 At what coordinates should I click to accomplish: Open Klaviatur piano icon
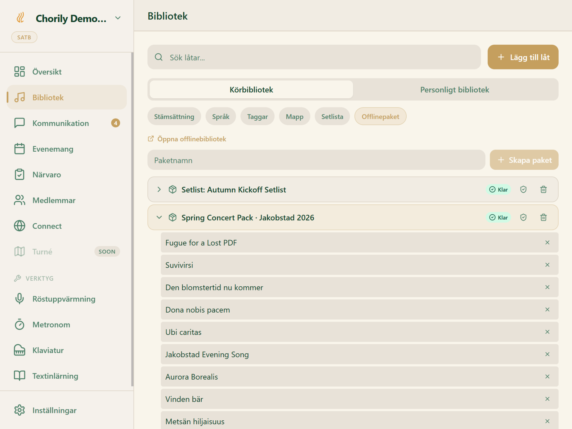[19, 350]
